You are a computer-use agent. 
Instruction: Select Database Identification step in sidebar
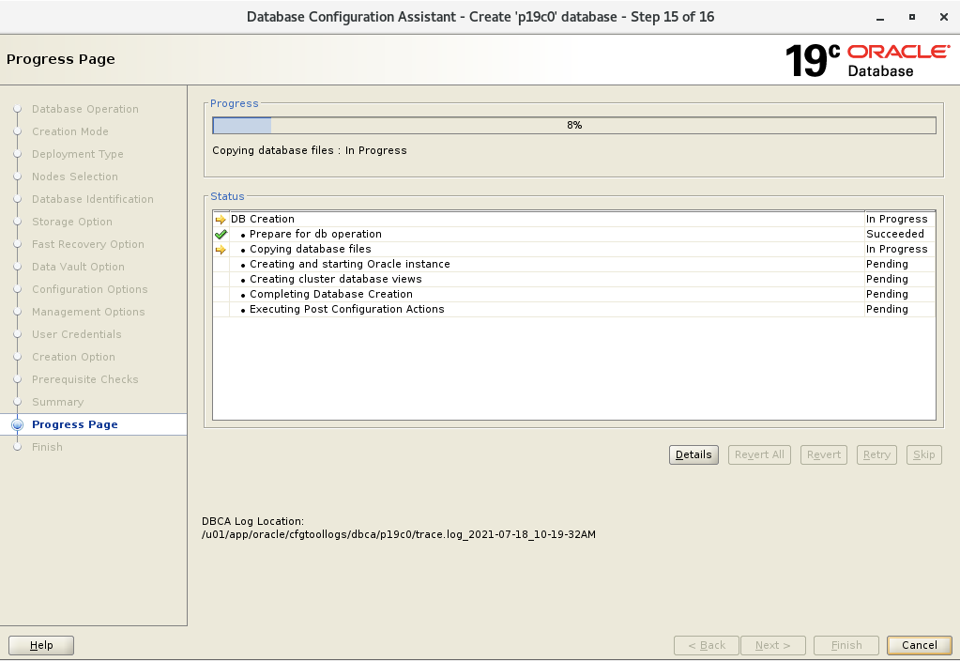(x=93, y=199)
